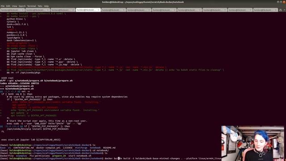The width and height of the screenshot is (286, 161).
Task: Click the 'cd notebook/' command
Action: click(x=101, y=150)
